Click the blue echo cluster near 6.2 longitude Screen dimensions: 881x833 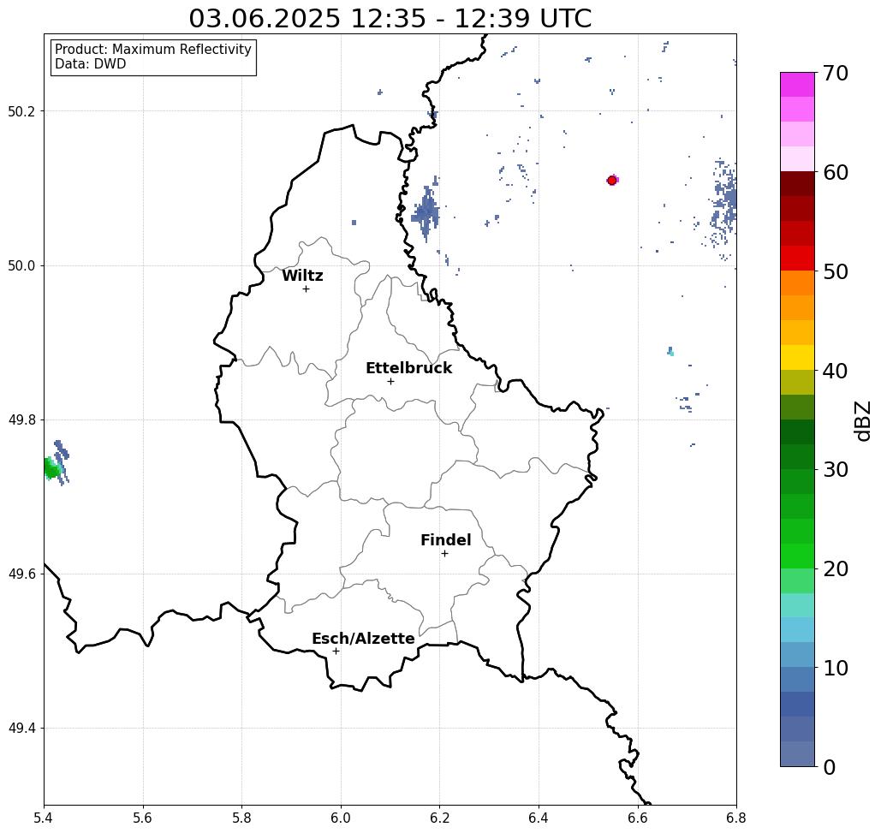coord(427,212)
